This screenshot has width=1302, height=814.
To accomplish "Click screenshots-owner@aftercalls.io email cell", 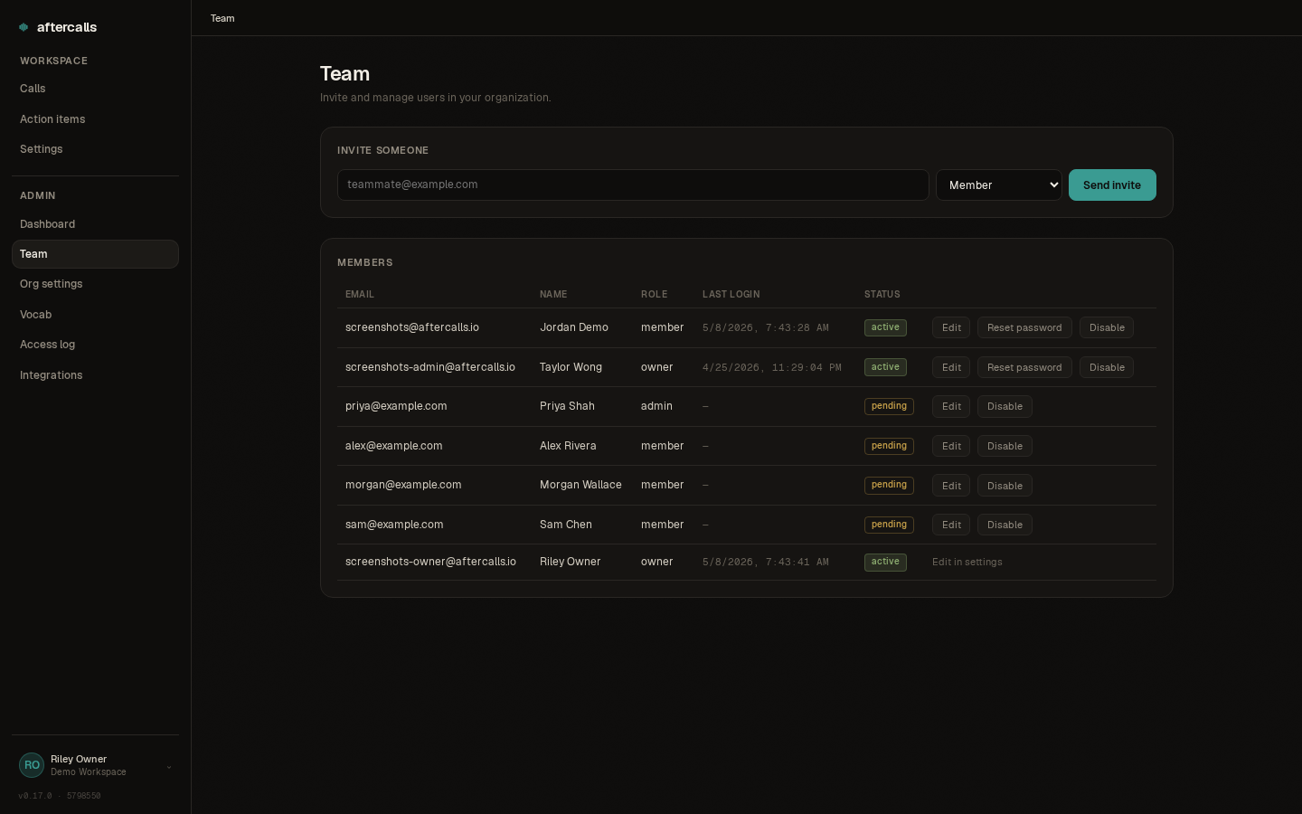I will pos(430,562).
